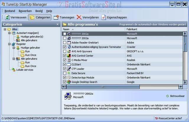Screen dimensions: 189x122
Task: Open the Bewerken menu
Action: (x=25, y=11)
